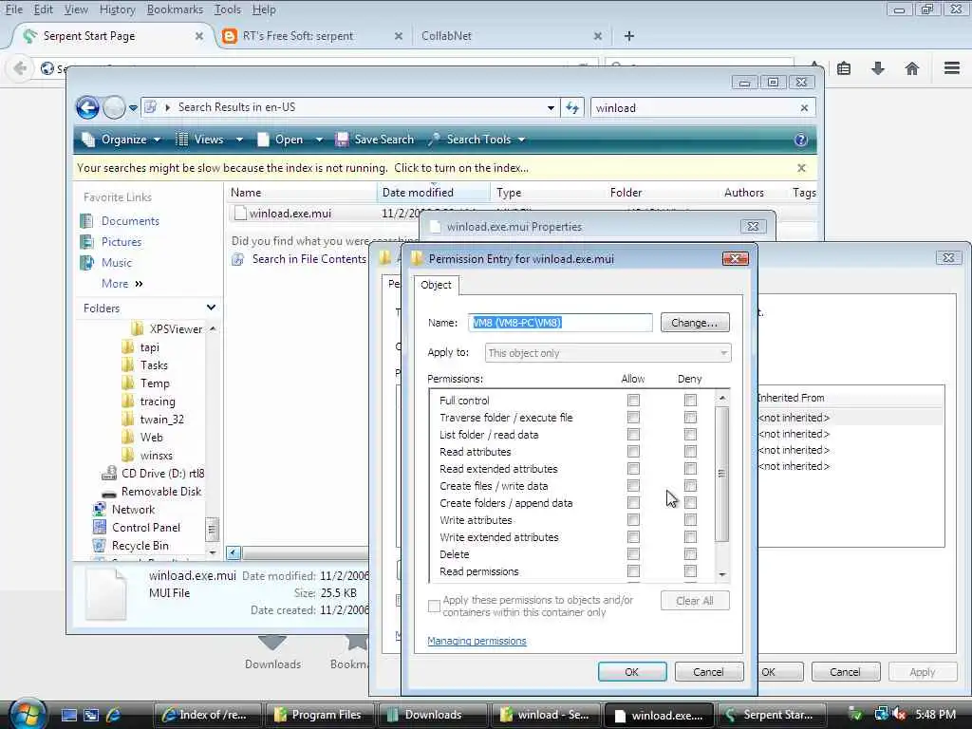Click the Firefox new tab plus button
Viewport: 972px width, 729px height.
629,36
